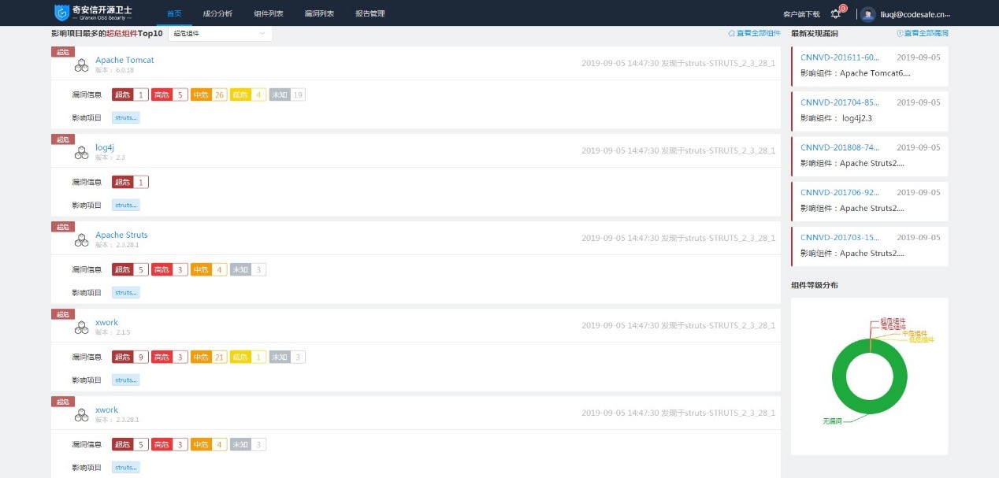Click the 无漏洞 chart label
Image resolution: width=999 pixels, height=478 pixels.
(832, 421)
